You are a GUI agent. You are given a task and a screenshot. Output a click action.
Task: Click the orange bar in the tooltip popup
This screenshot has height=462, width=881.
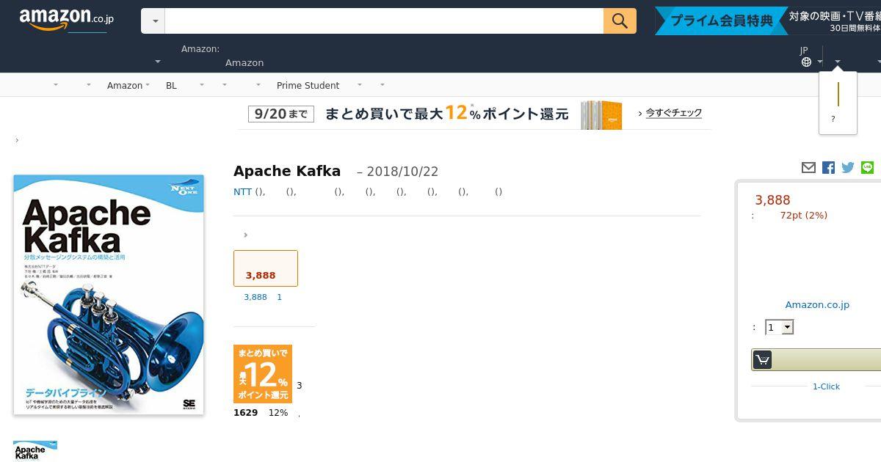coord(838,94)
